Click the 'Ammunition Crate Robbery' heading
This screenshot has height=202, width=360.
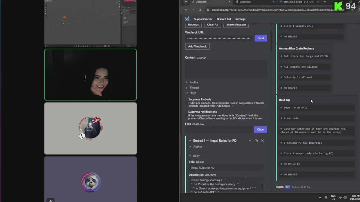(x=296, y=49)
